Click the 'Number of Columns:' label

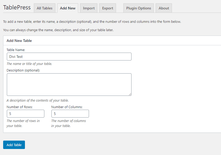coord(67,107)
